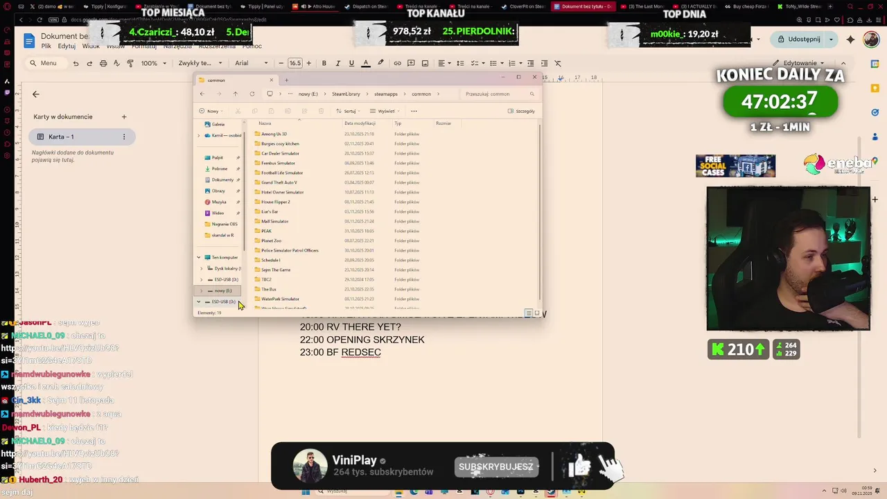This screenshot has height=499, width=887.
Task: Open the text color picker
Action: click(x=366, y=63)
